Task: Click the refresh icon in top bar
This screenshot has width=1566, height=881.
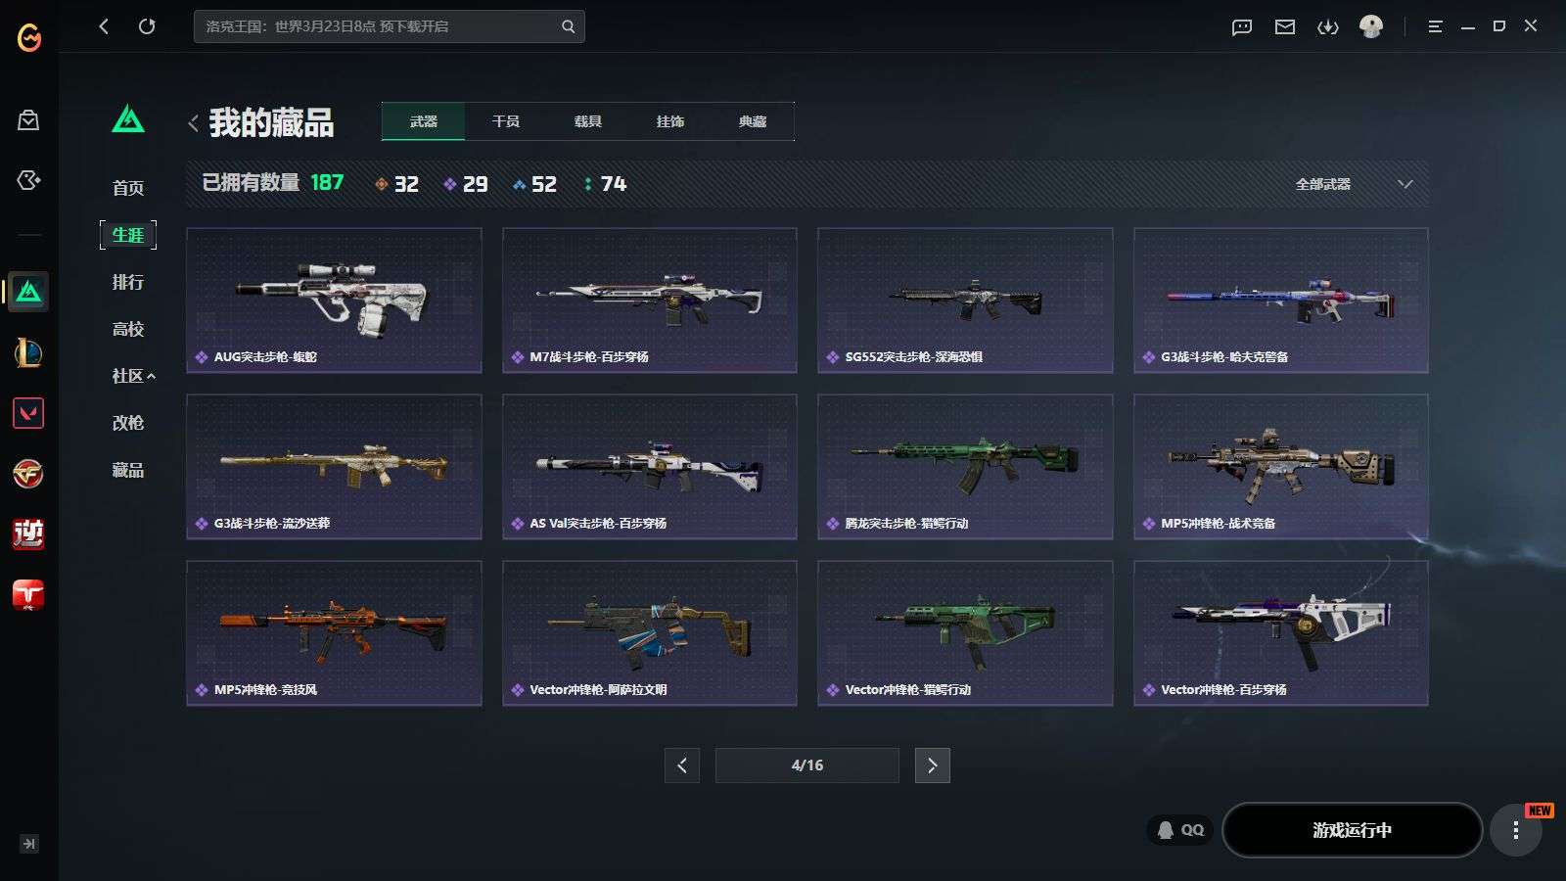Action: pyautogui.click(x=147, y=26)
